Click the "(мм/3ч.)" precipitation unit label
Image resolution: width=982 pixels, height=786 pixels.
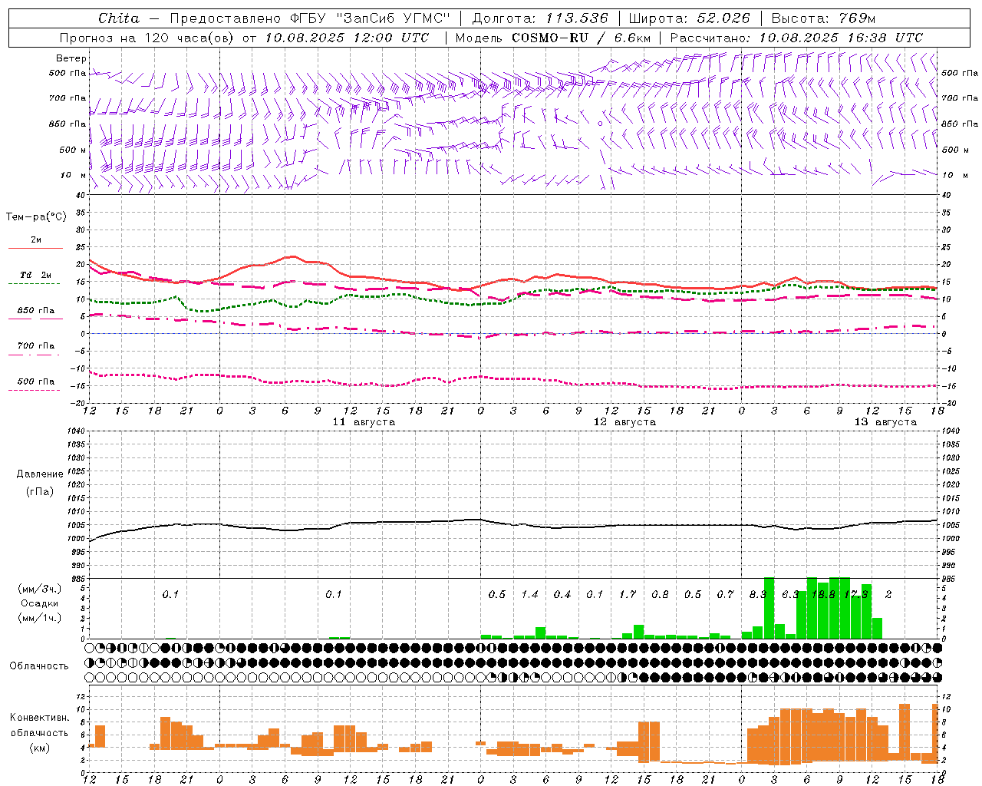point(40,589)
